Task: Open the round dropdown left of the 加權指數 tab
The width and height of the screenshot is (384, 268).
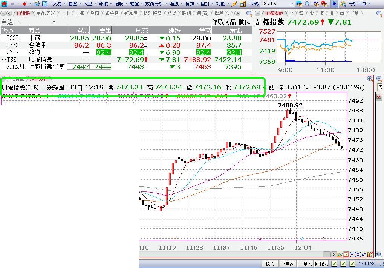Action: point(258,14)
